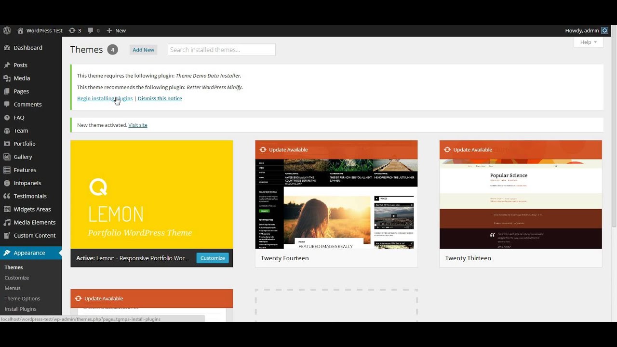
Task: Click the plus icon next to New
Action: (109, 30)
